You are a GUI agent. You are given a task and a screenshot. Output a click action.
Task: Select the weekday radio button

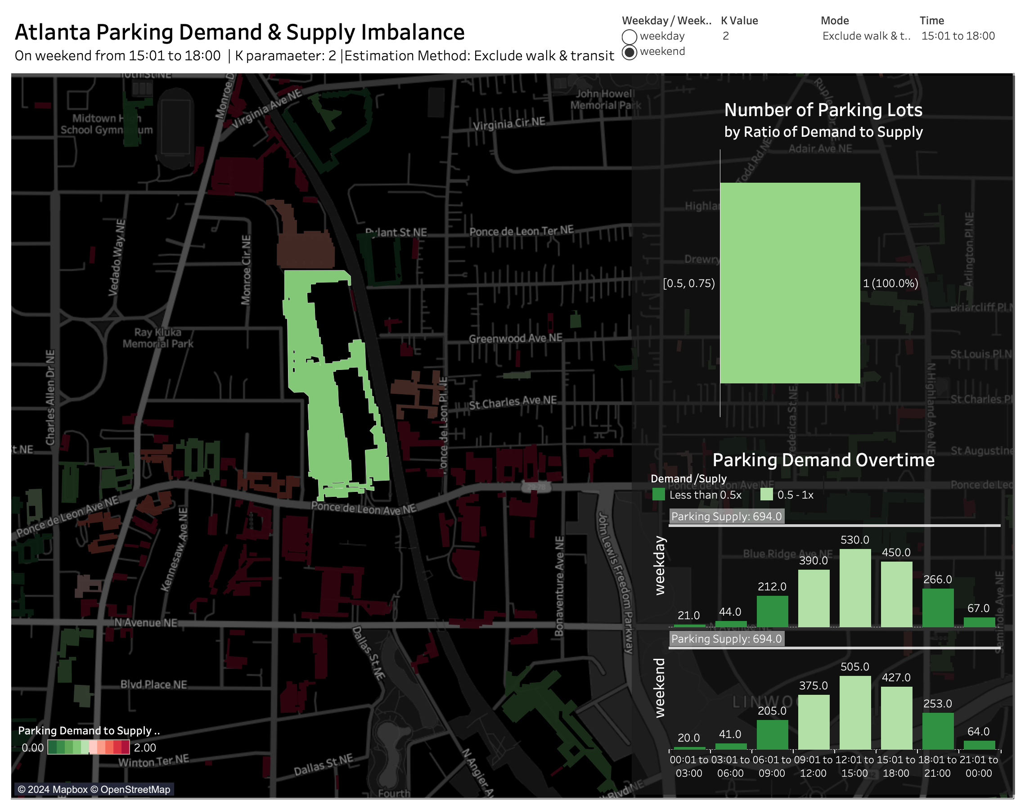tap(629, 36)
